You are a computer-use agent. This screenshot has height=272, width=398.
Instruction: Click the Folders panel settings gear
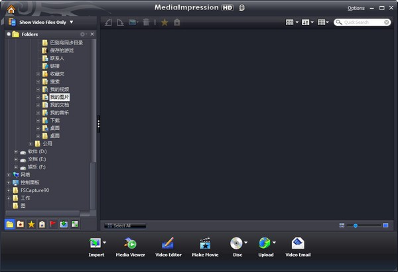pos(83,34)
